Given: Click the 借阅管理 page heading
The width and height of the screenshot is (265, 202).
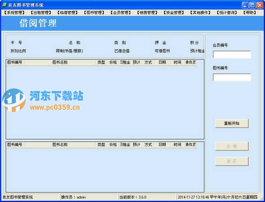Looking at the screenshot, I should (x=38, y=23).
